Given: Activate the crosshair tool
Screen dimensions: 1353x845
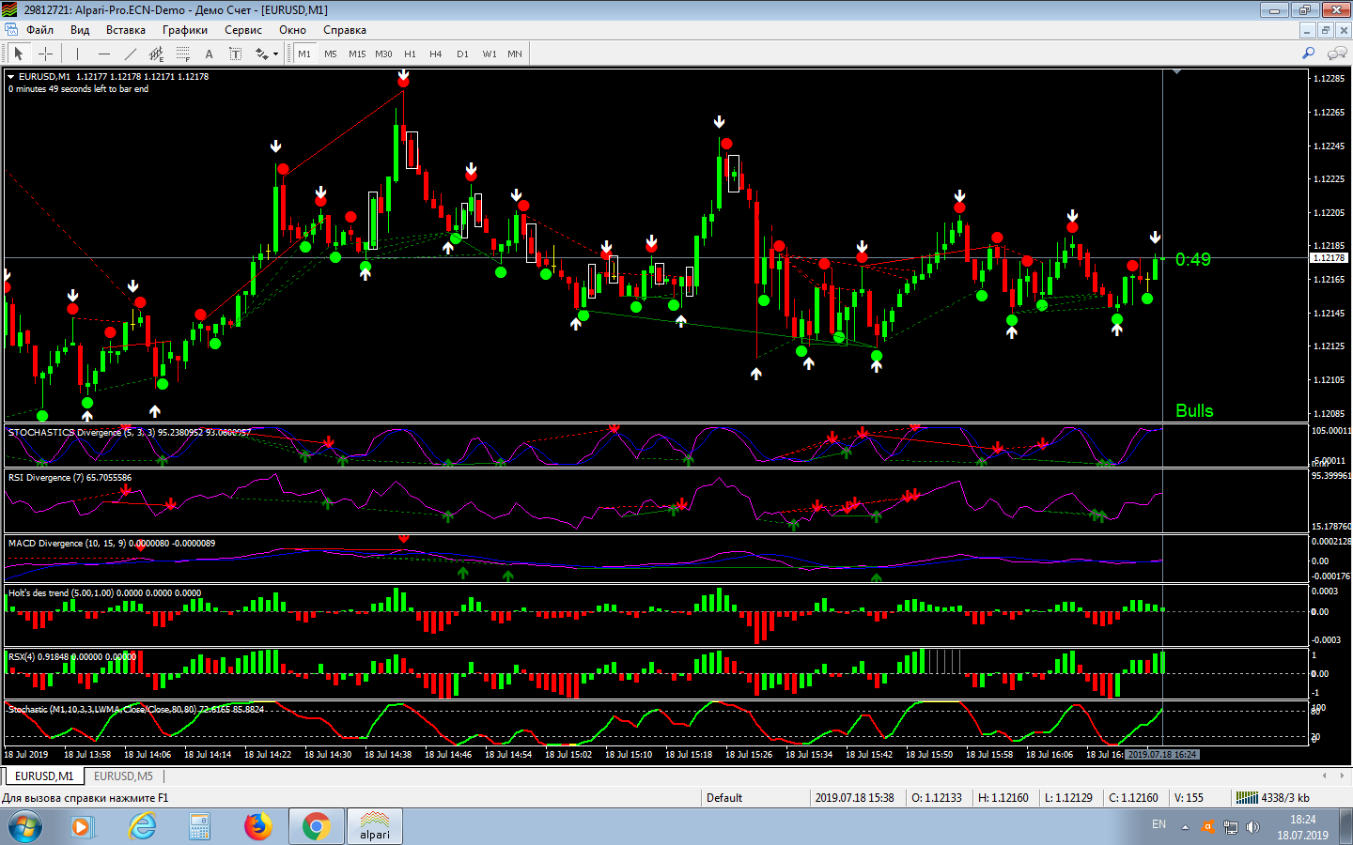Looking at the screenshot, I should point(45,54).
